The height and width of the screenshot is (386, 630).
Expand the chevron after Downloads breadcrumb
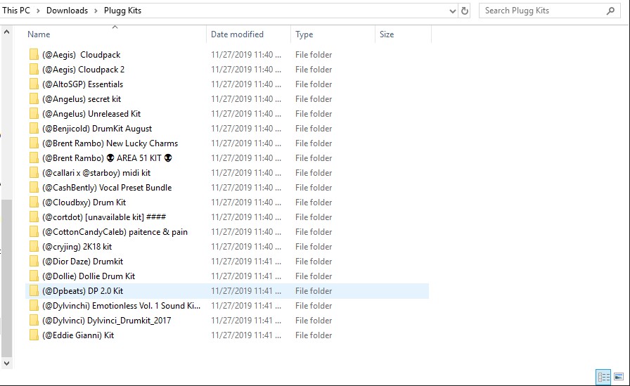[x=94, y=11]
